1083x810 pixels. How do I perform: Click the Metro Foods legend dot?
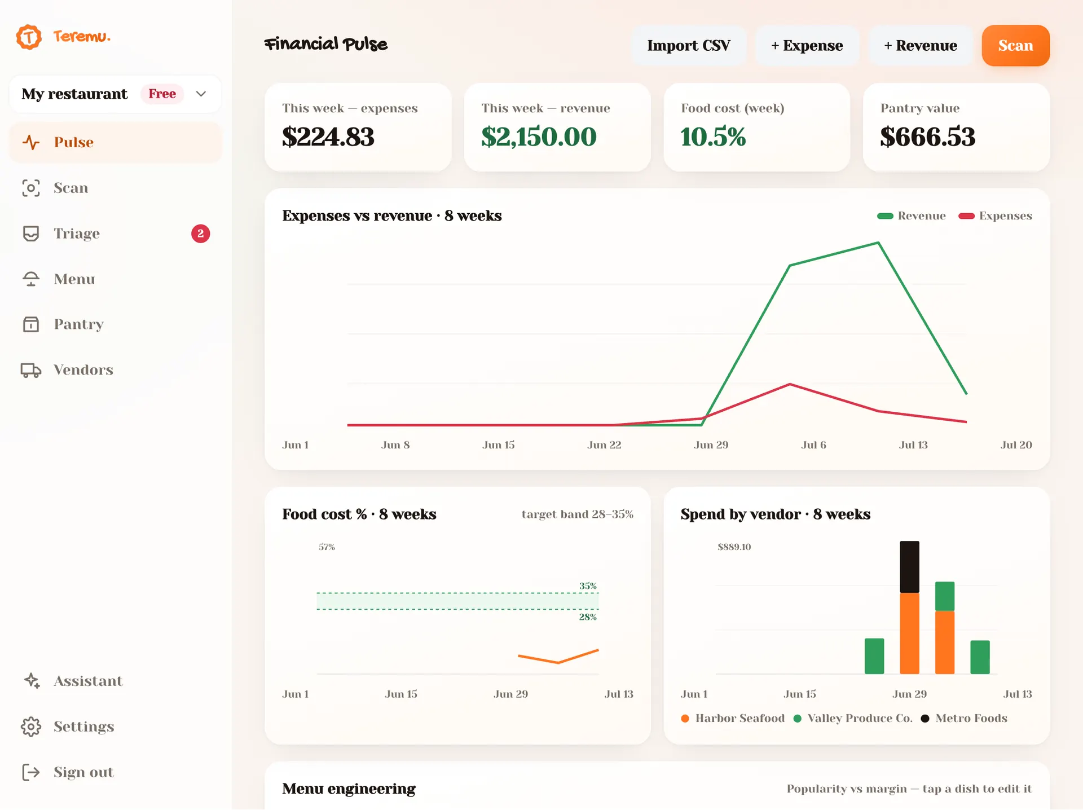click(x=925, y=719)
